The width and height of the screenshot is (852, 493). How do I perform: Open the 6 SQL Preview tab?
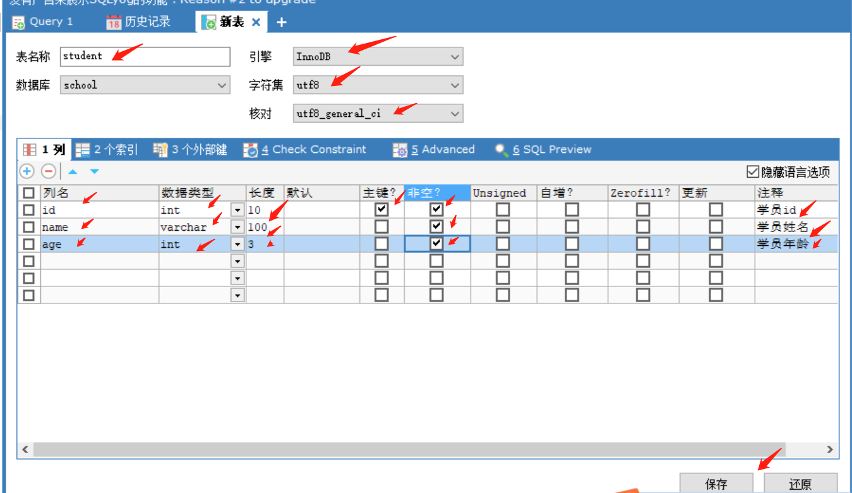pyautogui.click(x=543, y=150)
